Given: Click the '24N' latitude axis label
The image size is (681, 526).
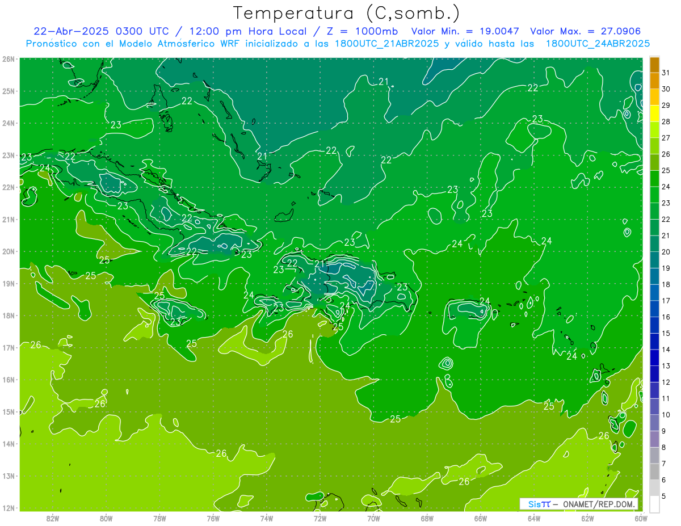Looking at the screenshot, I should 8,123.
